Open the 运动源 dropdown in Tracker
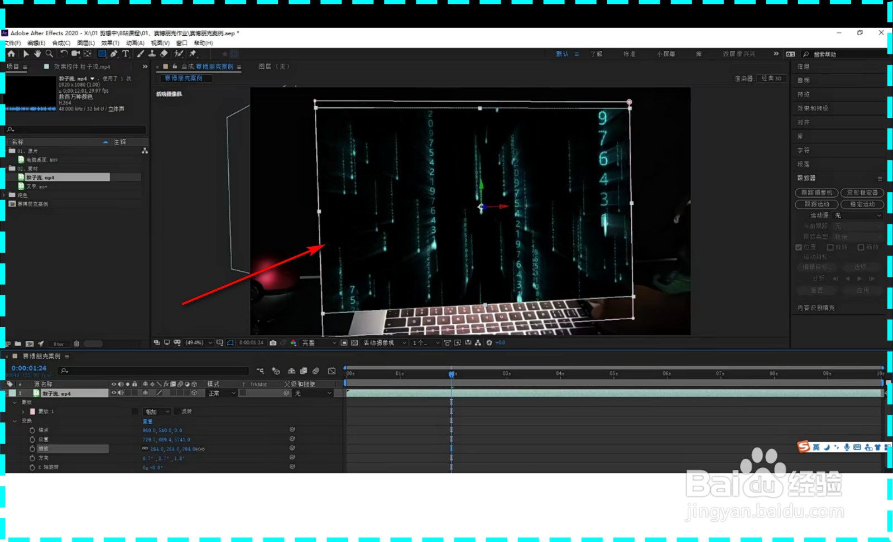 [x=858, y=215]
